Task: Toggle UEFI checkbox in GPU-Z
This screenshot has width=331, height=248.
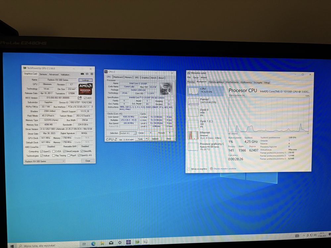Action: [x=85, y=98]
